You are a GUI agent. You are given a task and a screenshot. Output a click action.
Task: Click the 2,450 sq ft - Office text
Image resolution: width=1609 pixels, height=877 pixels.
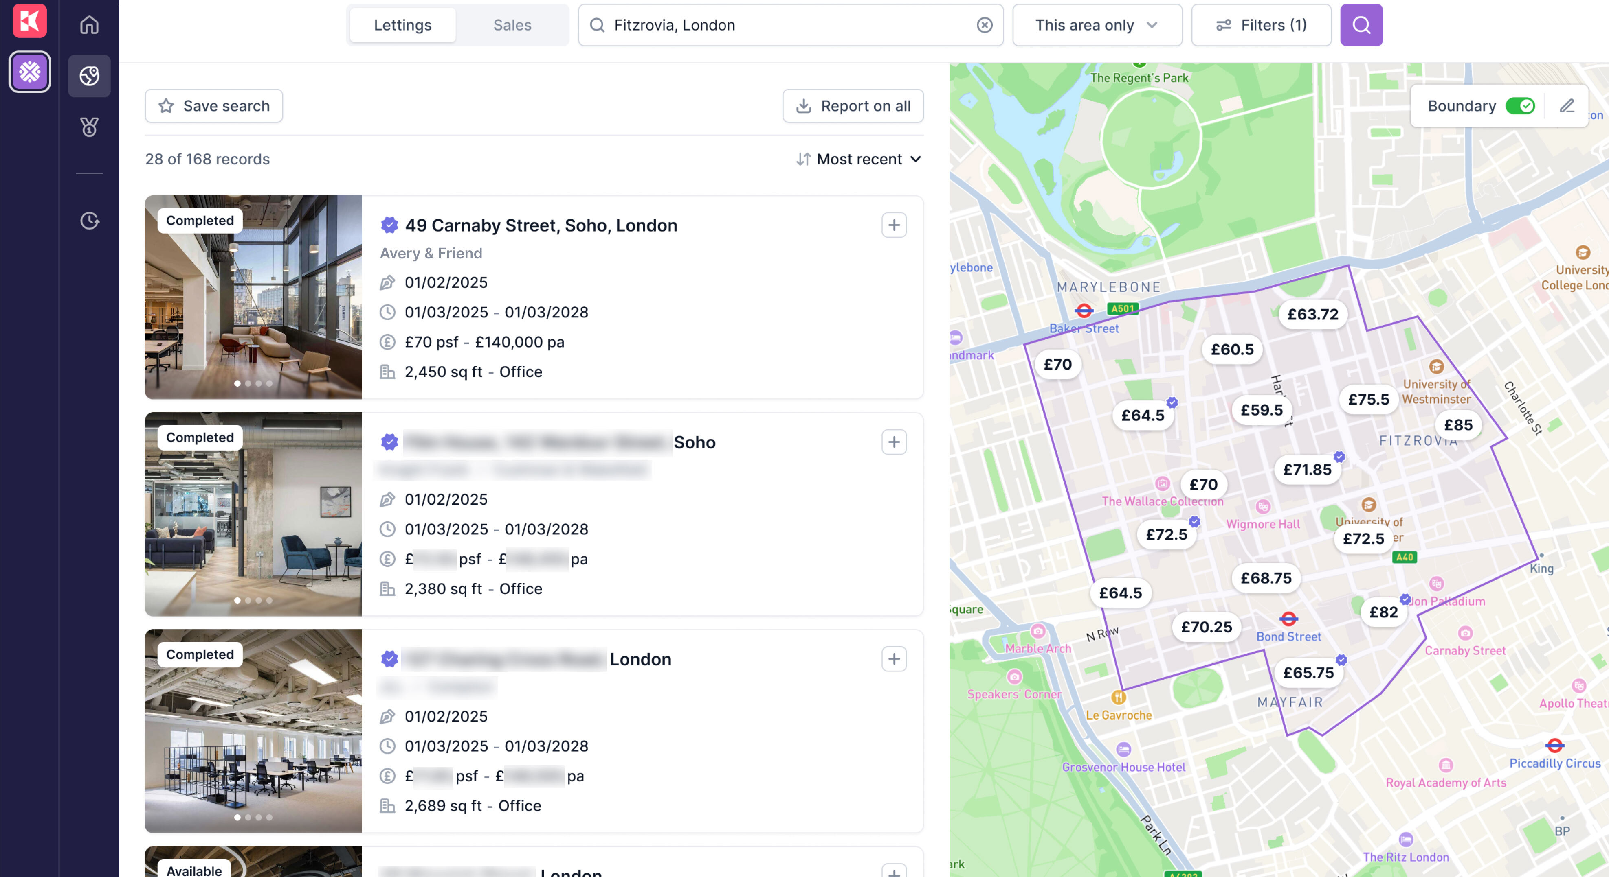point(473,372)
